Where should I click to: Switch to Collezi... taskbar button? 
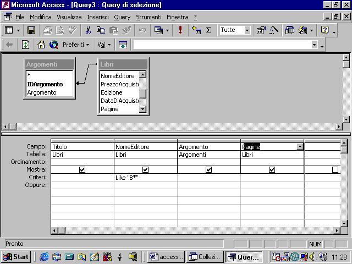point(205,257)
